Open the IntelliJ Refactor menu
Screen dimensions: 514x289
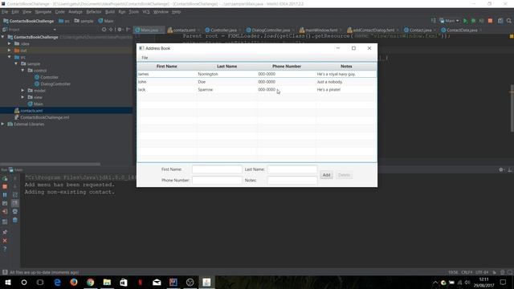tap(94, 12)
